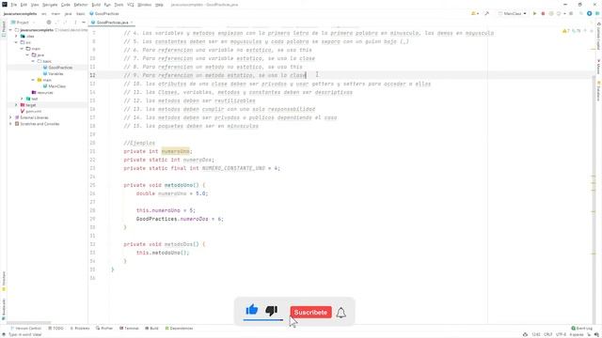Select Variables class in project tree
Image resolution: width=602 pixels, height=338 pixels.
point(53,73)
